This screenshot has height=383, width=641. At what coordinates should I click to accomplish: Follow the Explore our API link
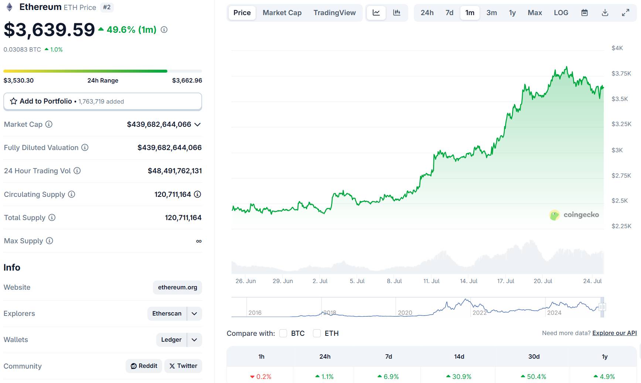coord(614,333)
